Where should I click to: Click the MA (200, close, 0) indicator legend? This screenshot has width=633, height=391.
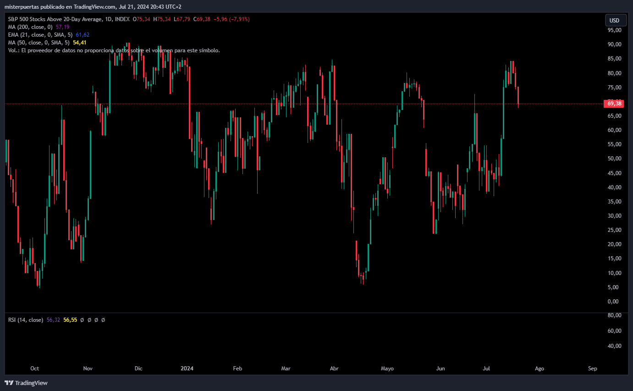point(30,27)
